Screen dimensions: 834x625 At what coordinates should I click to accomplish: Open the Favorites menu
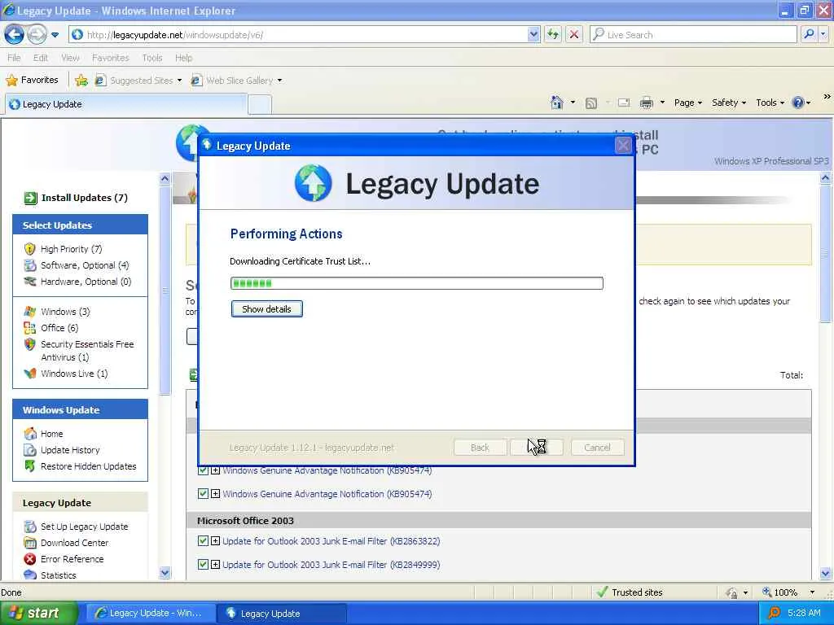111,58
